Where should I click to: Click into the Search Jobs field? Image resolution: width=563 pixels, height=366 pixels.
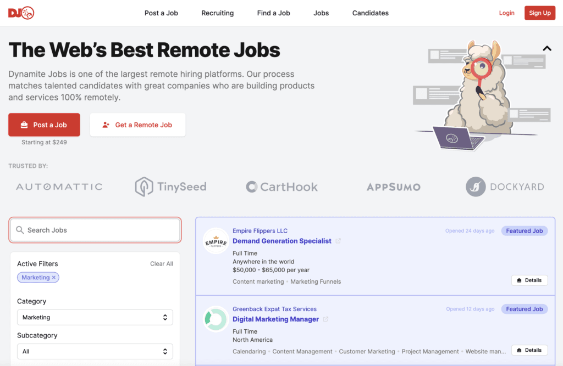95,230
